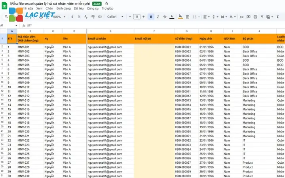Image resolution: width=285 pixels, height=178 pixels.
Task: Open the Trợ giúp menu
Action: (107, 8)
